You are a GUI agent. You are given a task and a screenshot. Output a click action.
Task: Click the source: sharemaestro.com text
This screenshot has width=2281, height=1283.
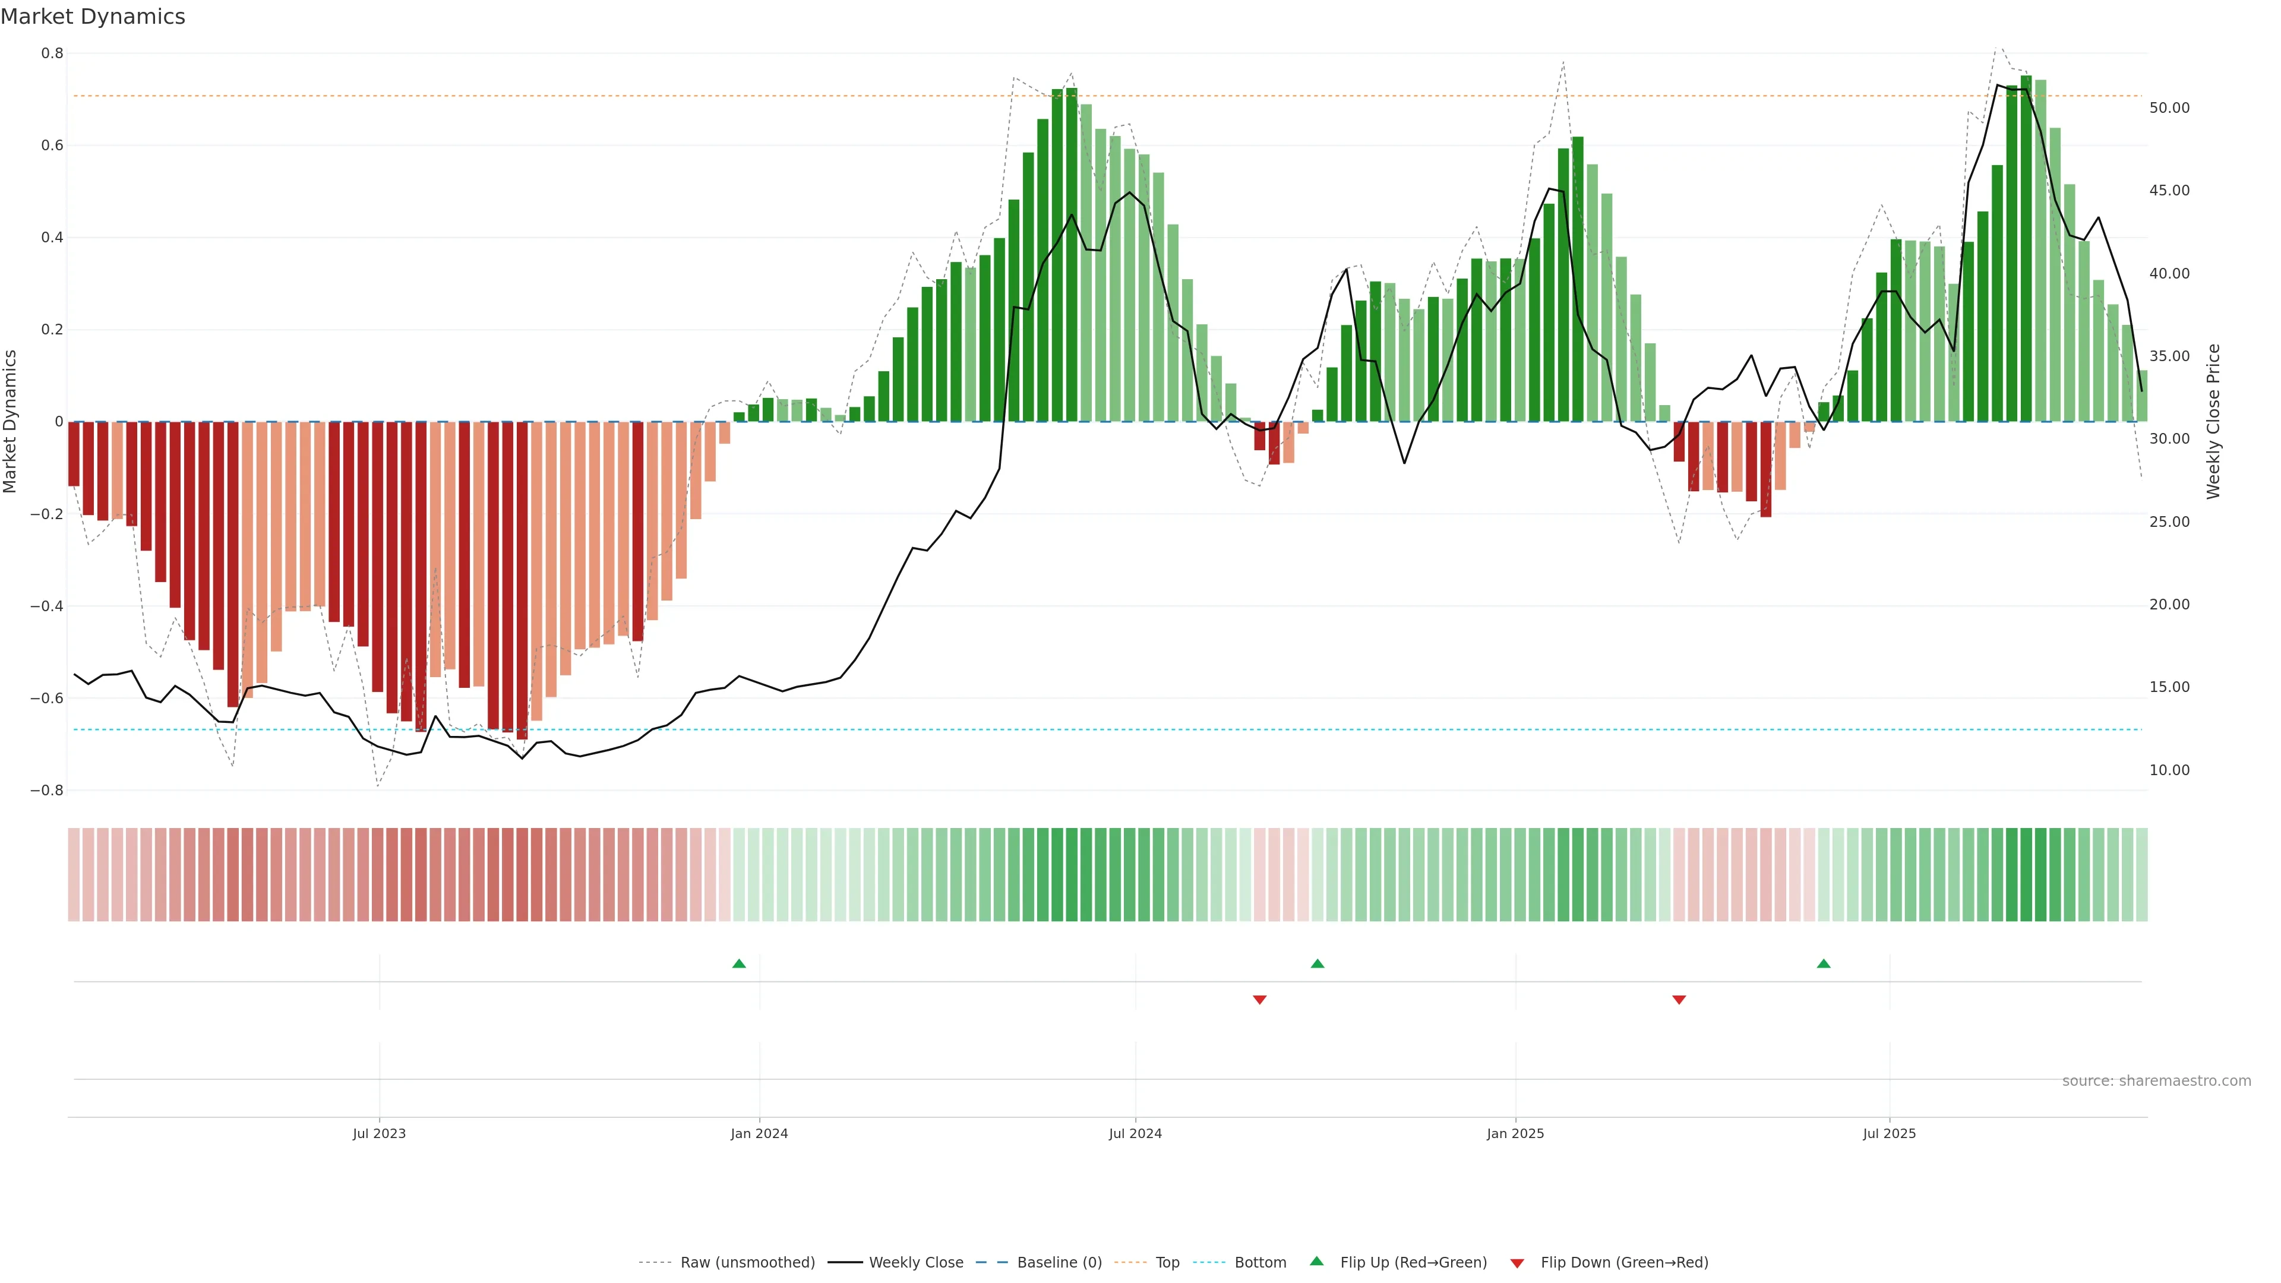[2156, 1081]
